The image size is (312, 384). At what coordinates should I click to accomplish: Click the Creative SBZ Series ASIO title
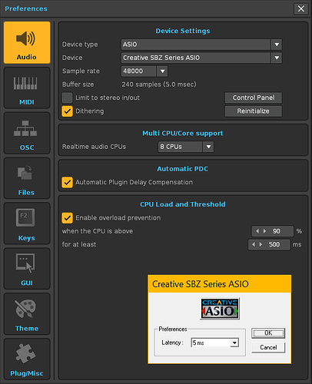201,284
